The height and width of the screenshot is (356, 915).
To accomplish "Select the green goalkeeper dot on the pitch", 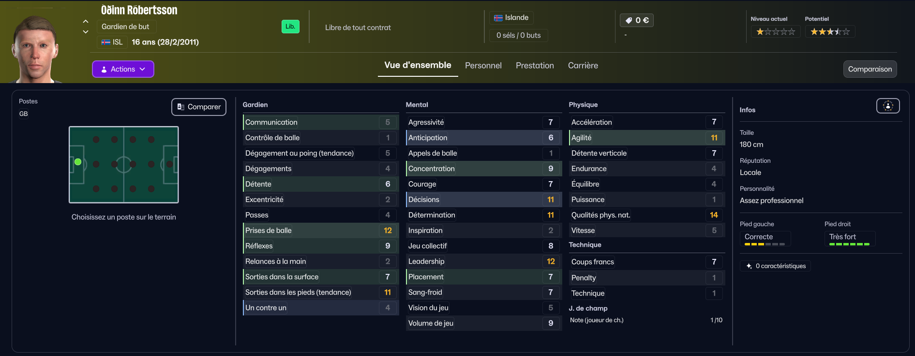I will pos(78,162).
